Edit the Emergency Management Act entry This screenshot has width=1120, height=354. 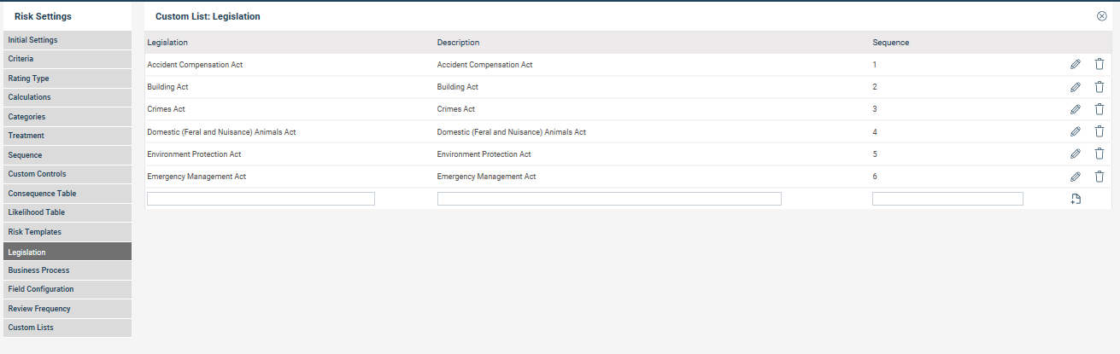point(1076,177)
